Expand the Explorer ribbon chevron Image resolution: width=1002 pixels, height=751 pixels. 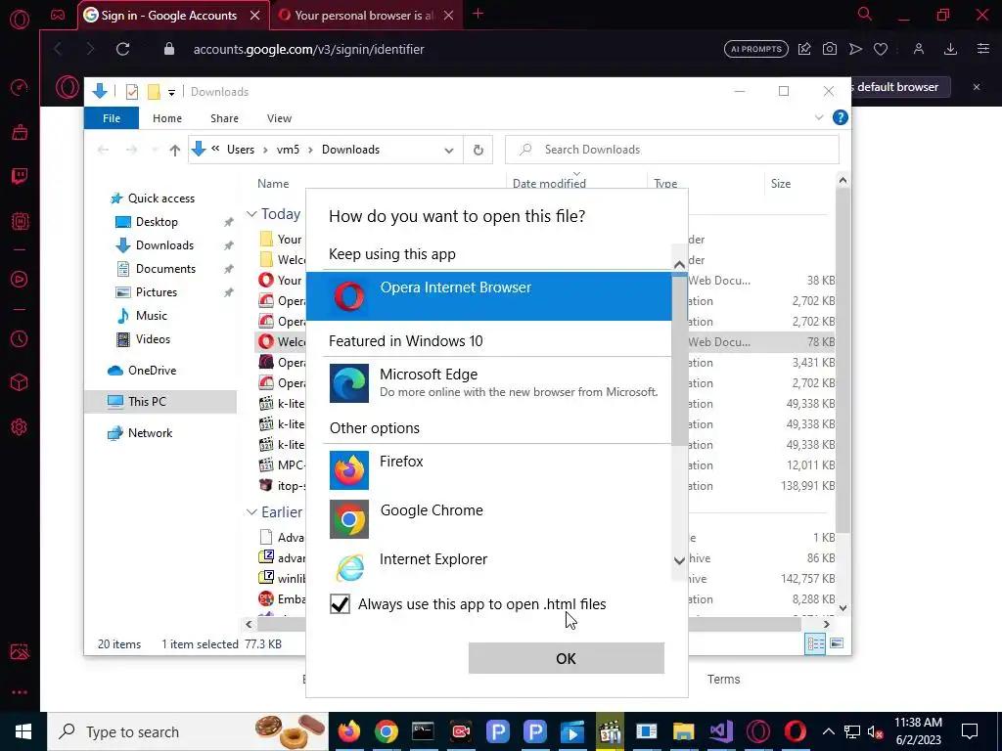[x=819, y=117]
